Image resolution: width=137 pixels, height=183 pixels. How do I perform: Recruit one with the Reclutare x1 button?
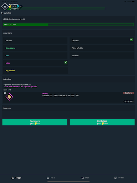pyautogui.click(x=35, y=122)
